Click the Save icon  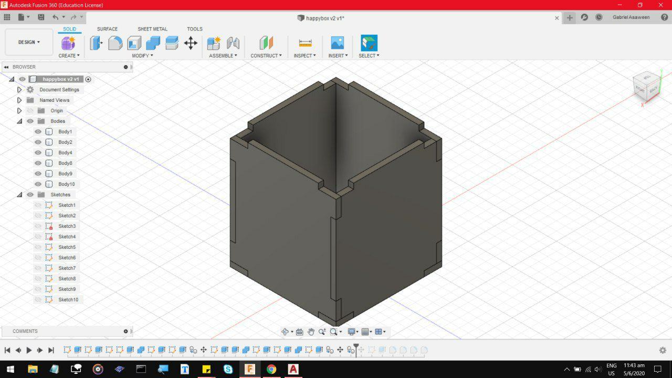click(x=41, y=17)
